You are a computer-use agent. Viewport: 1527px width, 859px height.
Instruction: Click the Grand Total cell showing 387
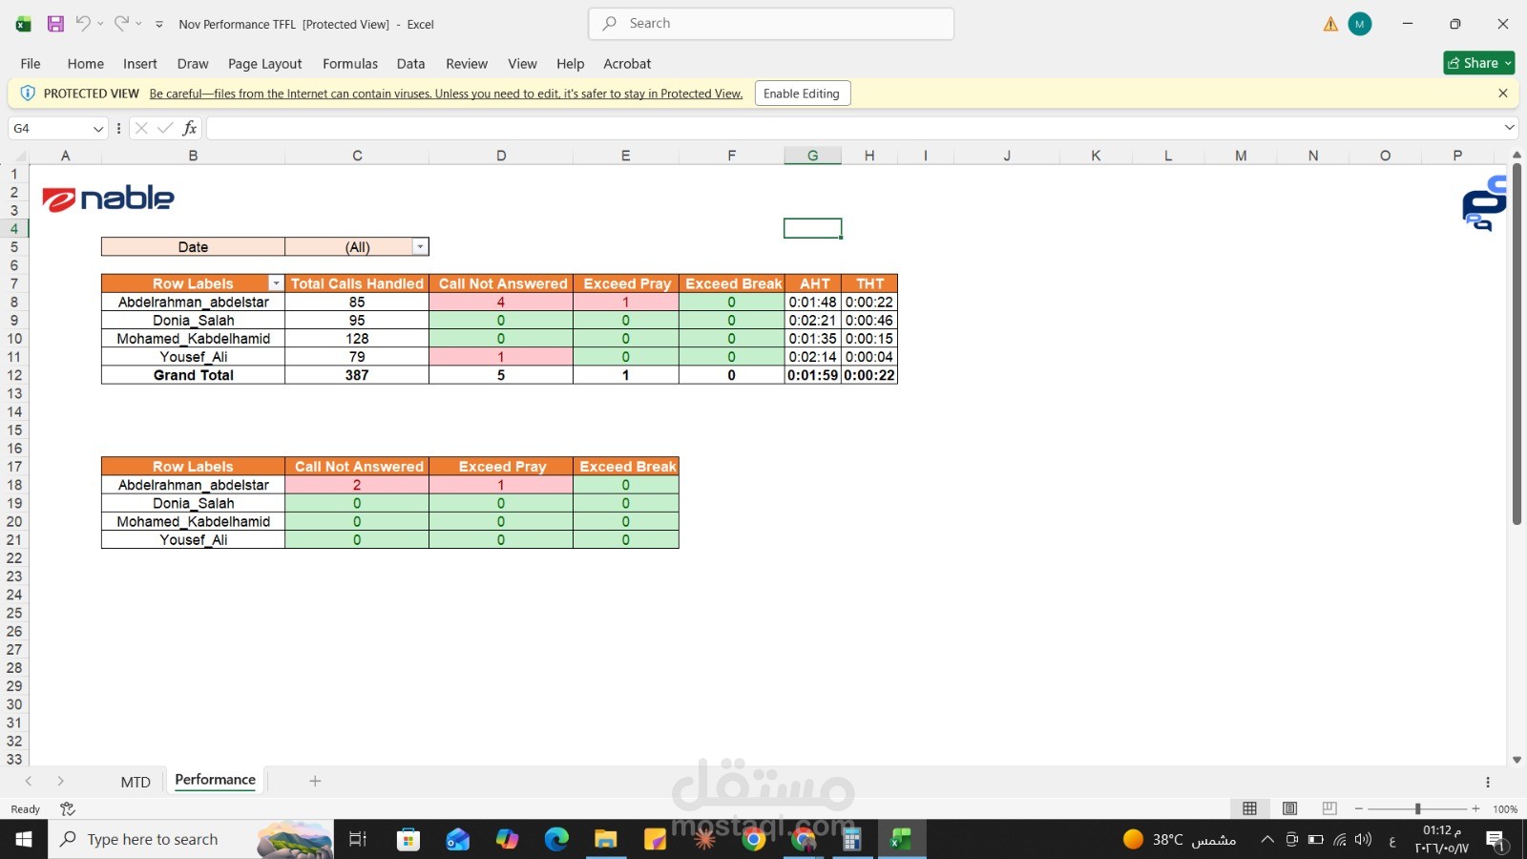(357, 375)
